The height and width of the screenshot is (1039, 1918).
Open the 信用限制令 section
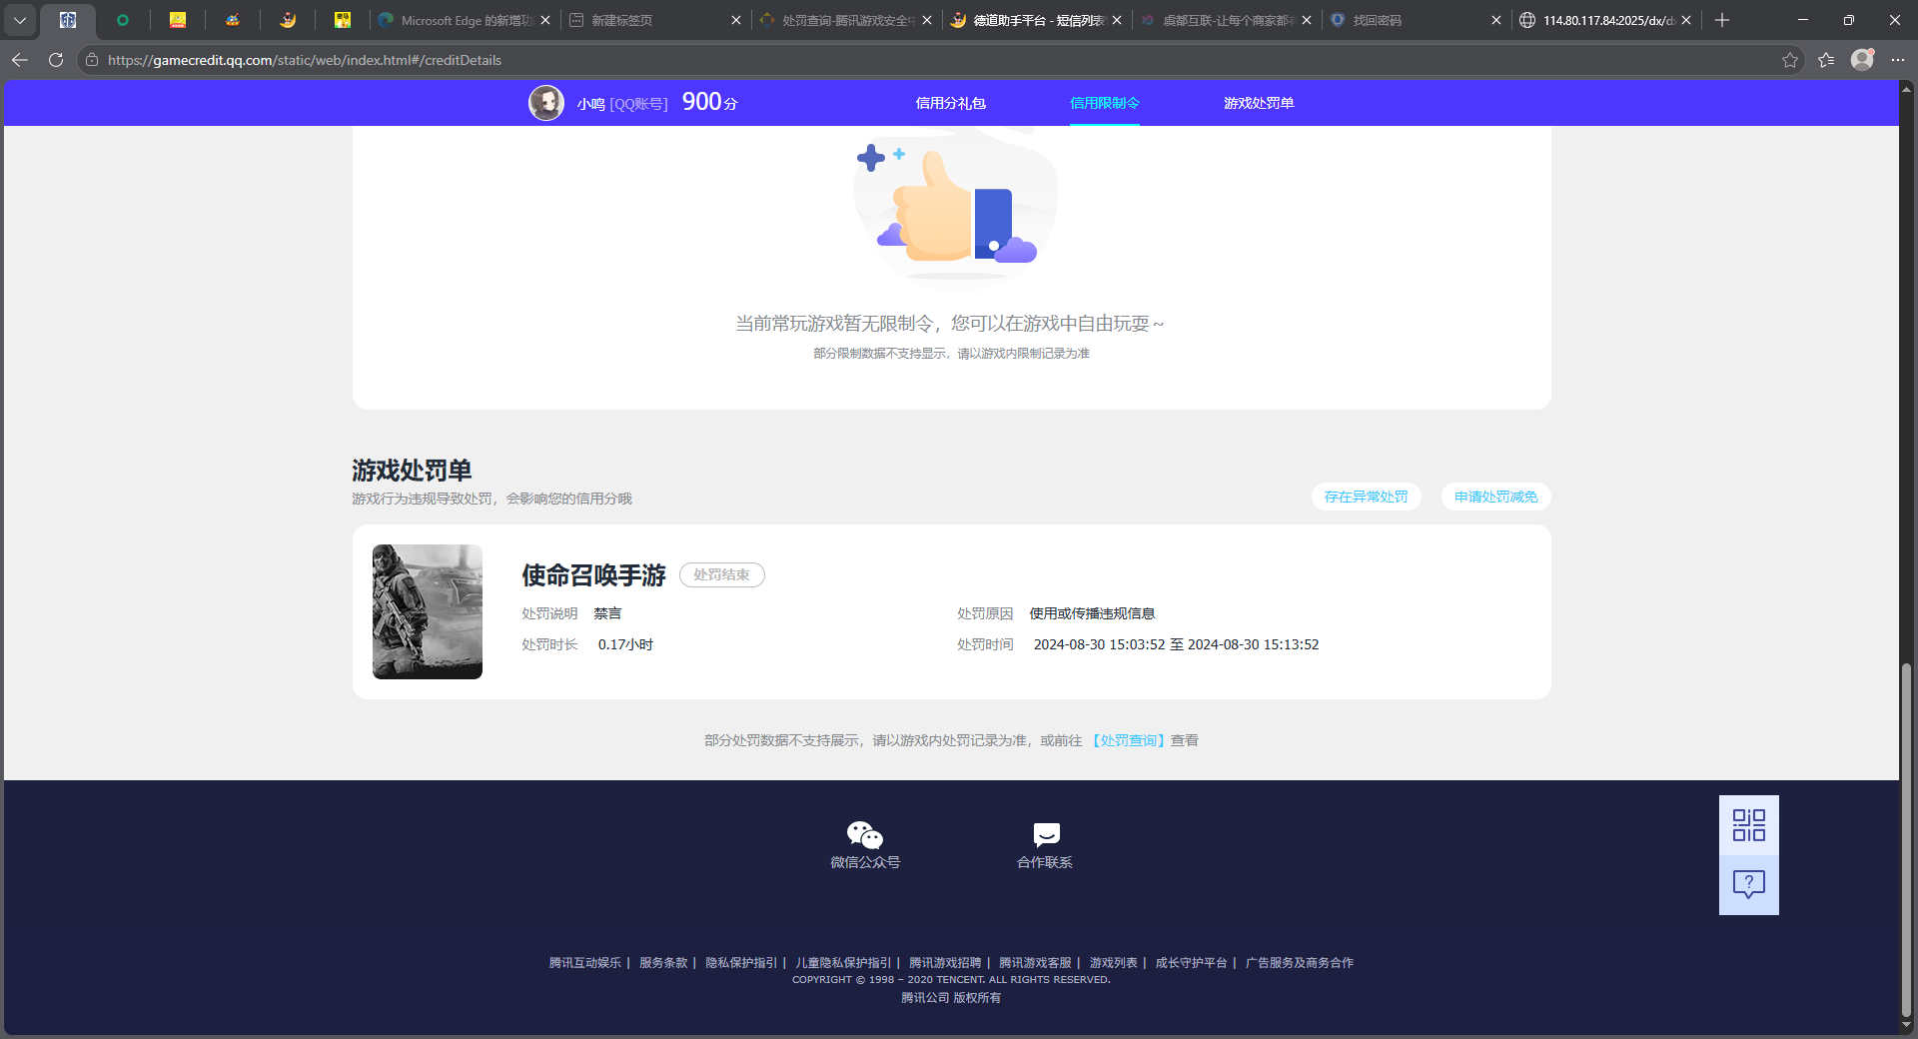coord(1104,103)
